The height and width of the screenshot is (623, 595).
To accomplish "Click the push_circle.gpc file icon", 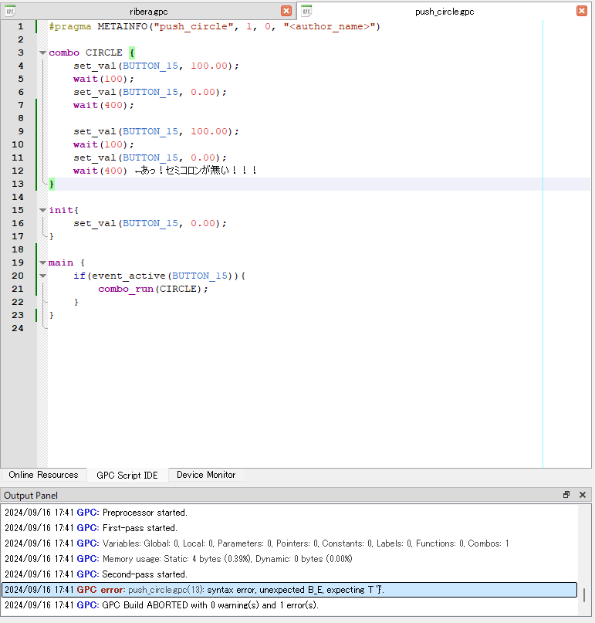I will pos(306,11).
